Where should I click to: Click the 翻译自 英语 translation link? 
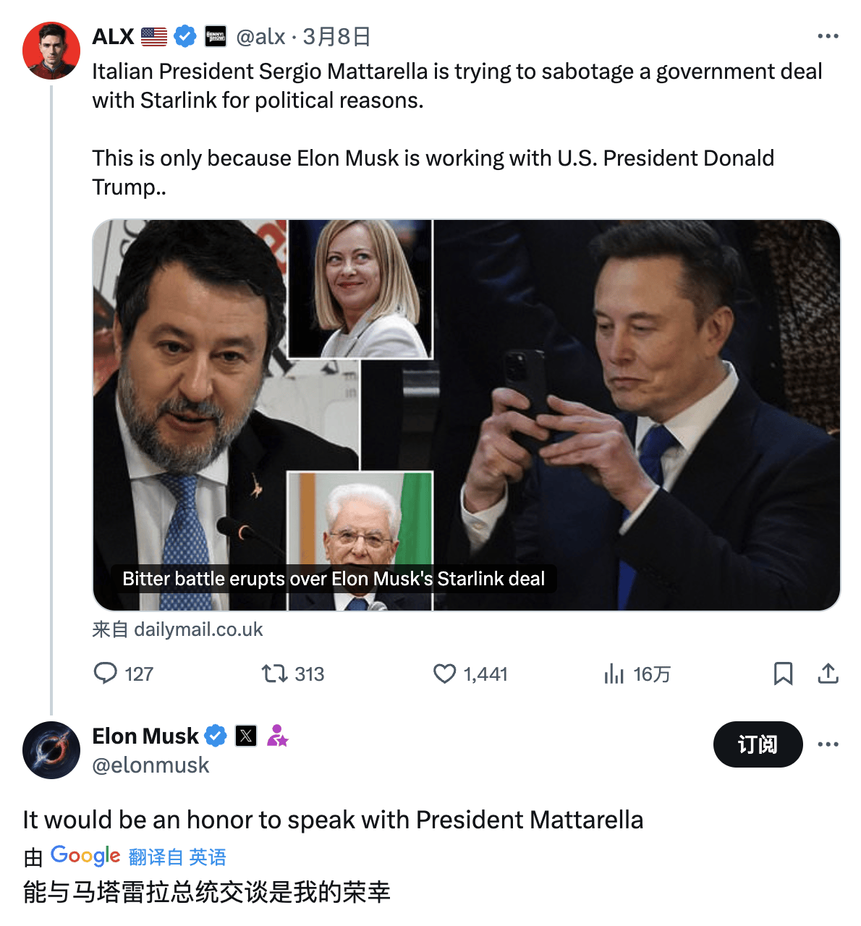[177, 857]
